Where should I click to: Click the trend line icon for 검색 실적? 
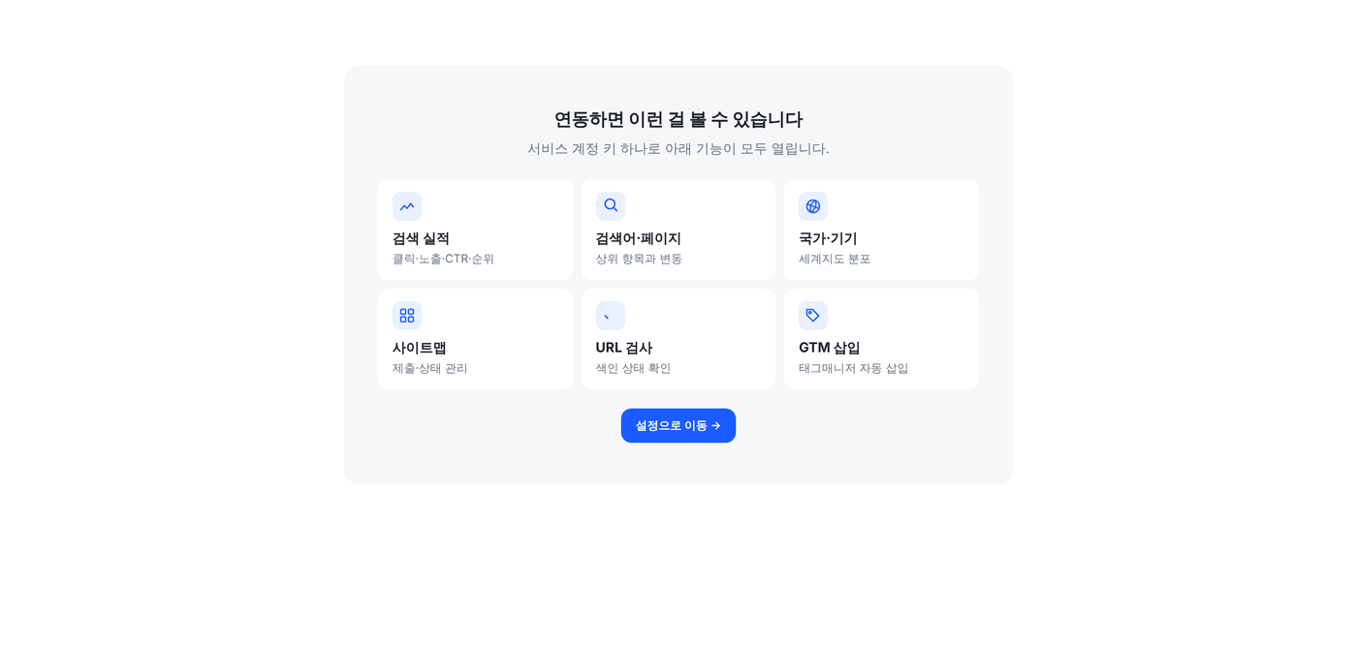[407, 206]
